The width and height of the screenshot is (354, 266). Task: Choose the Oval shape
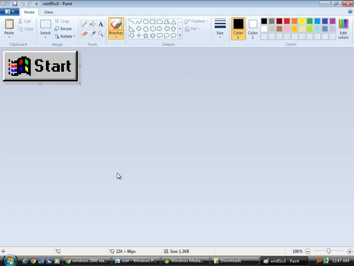tap(146, 22)
